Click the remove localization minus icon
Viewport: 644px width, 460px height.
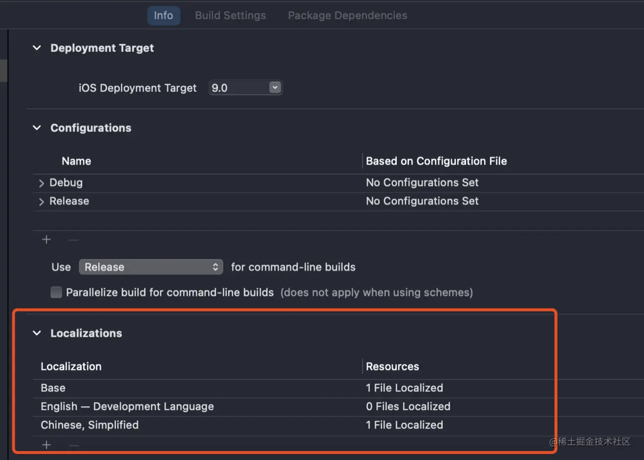pyautogui.click(x=74, y=445)
